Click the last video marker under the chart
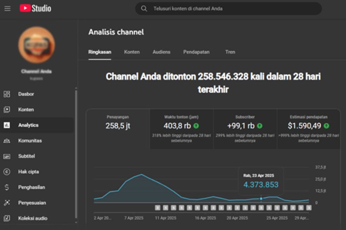Image resolution: width=346 pixels, height=230 pixels. (x=309, y=208)
